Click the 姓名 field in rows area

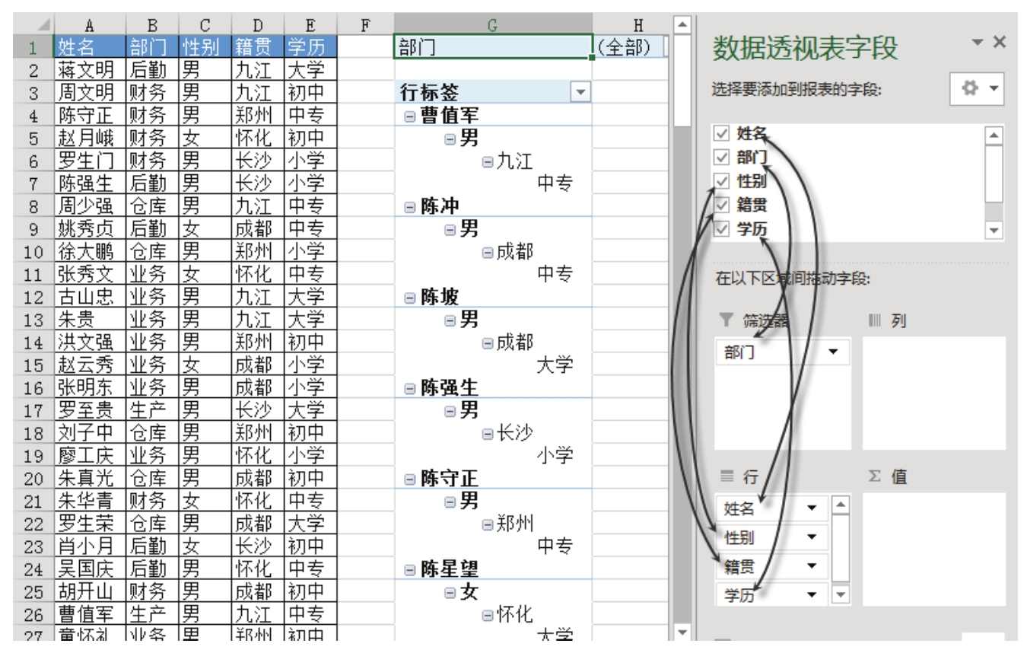pos(761,508)
